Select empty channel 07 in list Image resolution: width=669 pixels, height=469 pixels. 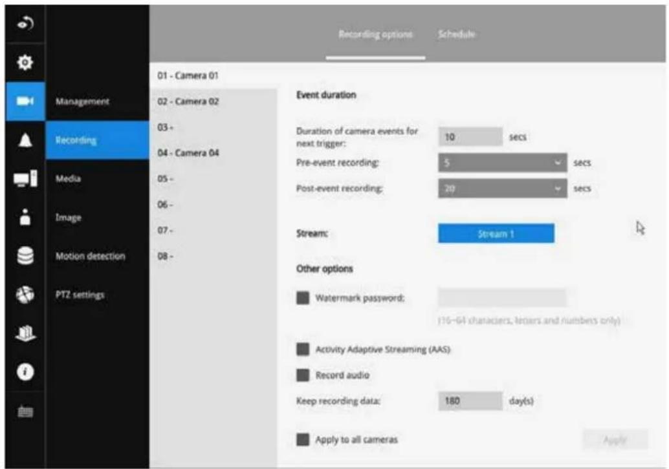(214, 230)
